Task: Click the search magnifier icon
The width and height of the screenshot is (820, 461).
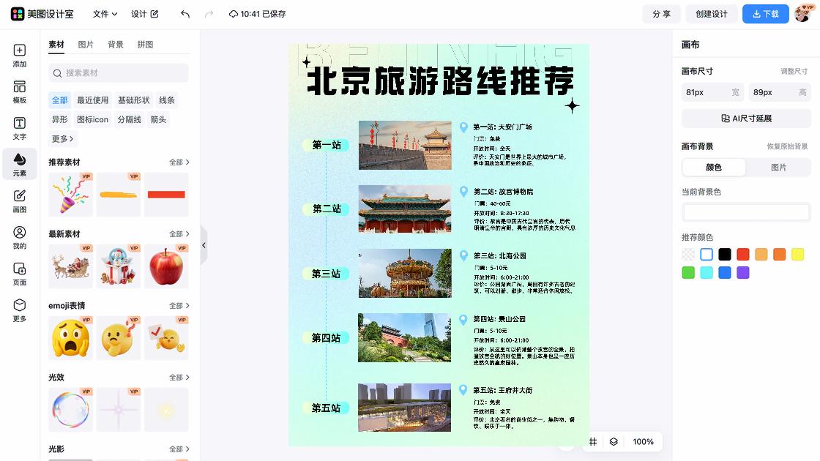Action: pyautogui.click(x=58, y=73)
